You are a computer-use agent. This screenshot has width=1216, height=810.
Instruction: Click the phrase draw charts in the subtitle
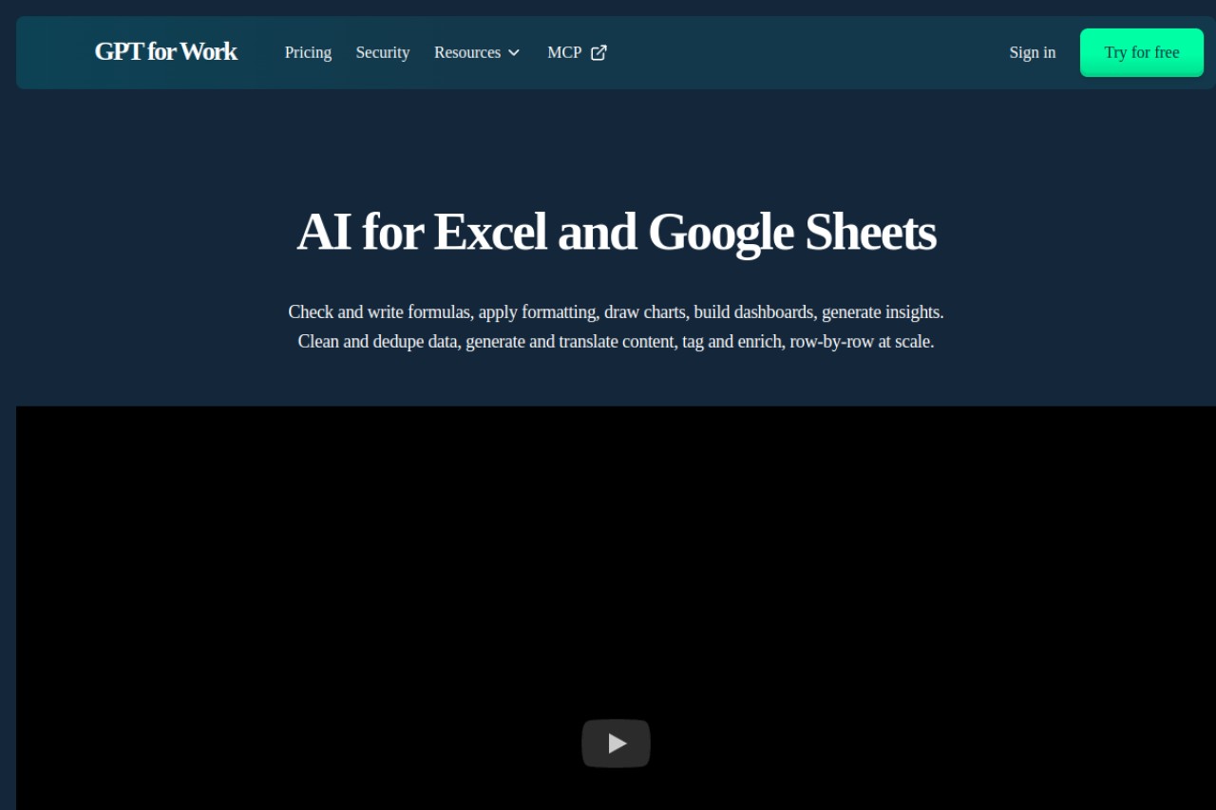(645, 312)
